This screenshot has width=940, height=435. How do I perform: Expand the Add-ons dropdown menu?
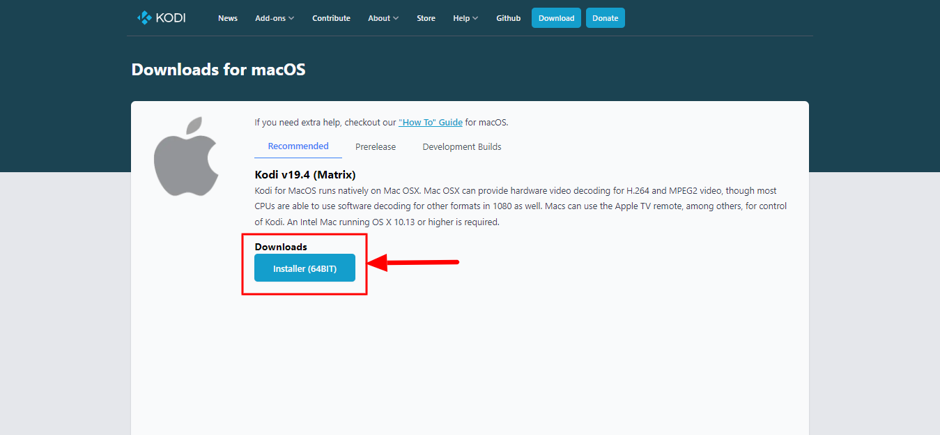click(x=275, y=18)
